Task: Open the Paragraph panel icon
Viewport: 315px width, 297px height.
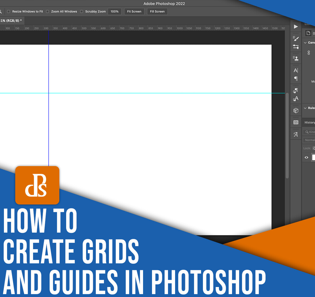Action: pyautogui.click(x=296, y=79)
